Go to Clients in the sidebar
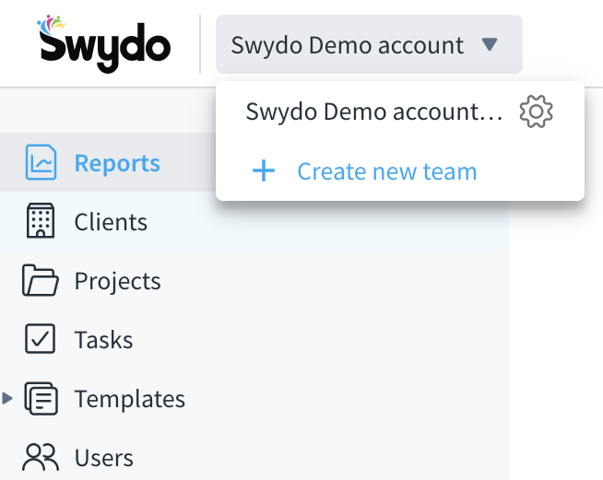Image resolution: width=603 pixels, height=480 pixels. 111,222
